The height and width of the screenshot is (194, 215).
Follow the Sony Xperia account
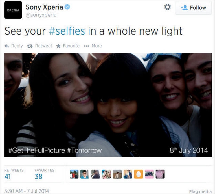(x=193, y=8)
